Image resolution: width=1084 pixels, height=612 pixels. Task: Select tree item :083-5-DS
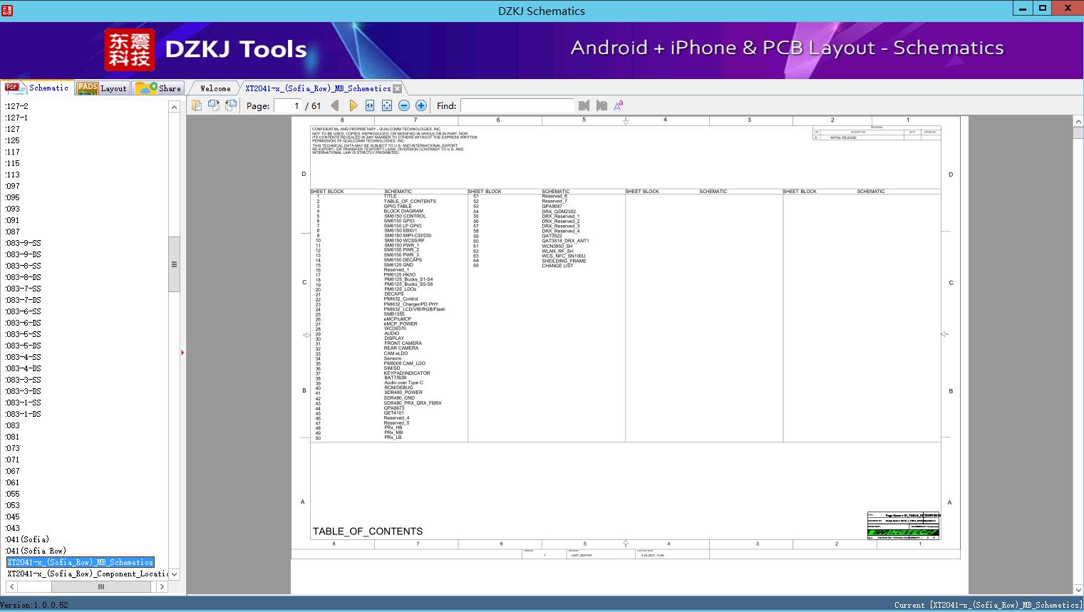point(24,346)
